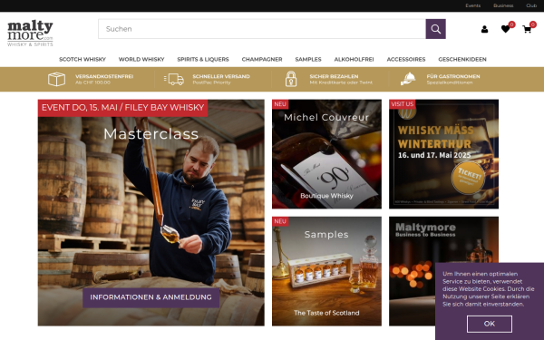Click the NEU badge on the Michel Couvreur tile
544x340 pixels.
pos(280,104)
